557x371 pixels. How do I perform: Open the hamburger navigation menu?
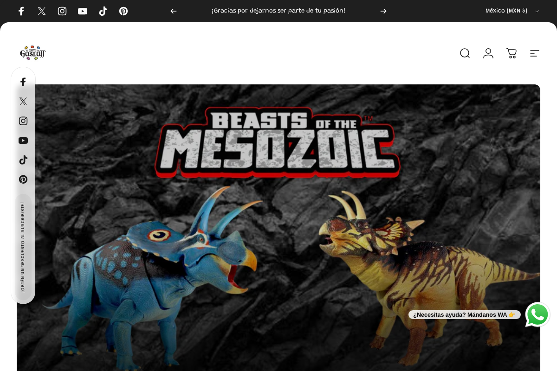click(534, 53)
